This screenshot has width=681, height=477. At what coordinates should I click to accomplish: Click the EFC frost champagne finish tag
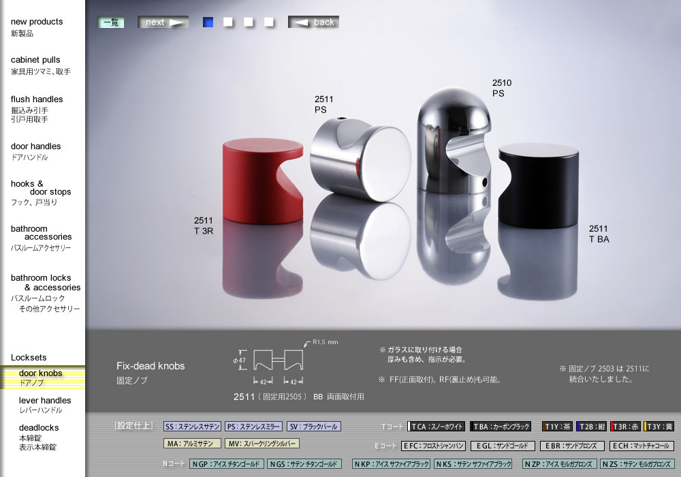pyautogui.click(x=433, y=446)
